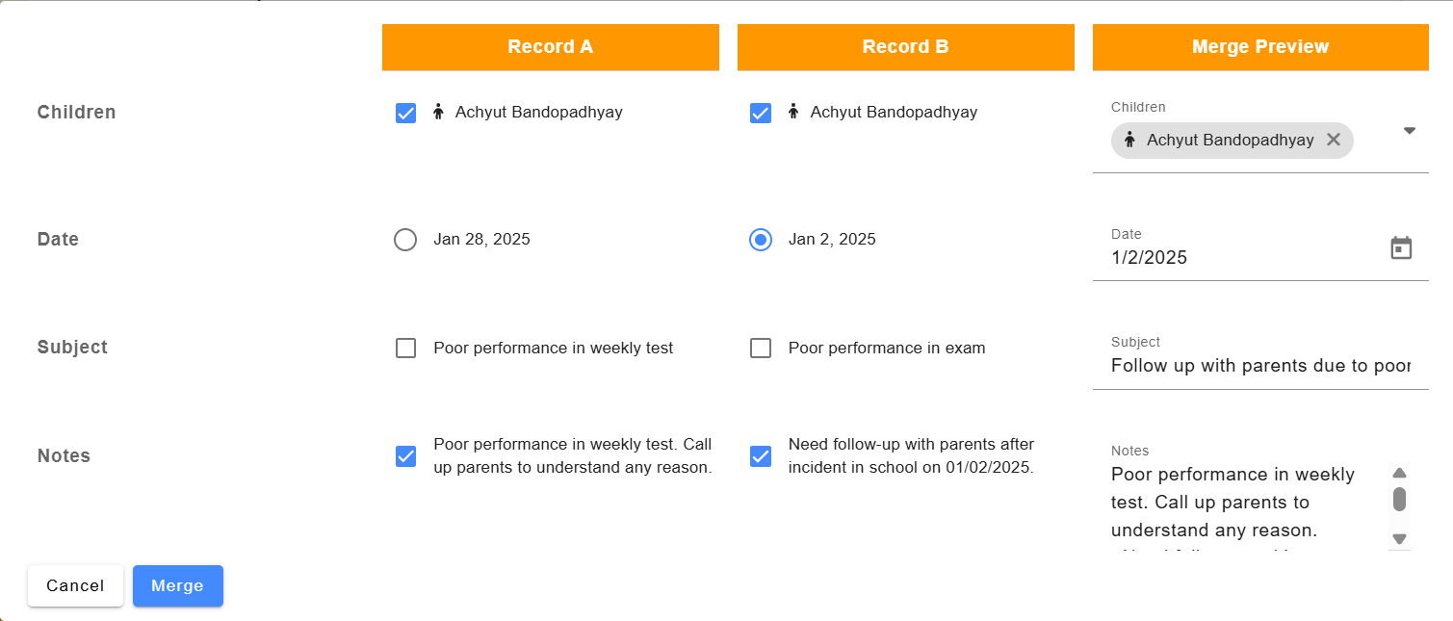Viewport: 1453px width, 621px height.
Task: Click the scroll-down arrow in the Notes preview
Action: [x=1399, y=539]
